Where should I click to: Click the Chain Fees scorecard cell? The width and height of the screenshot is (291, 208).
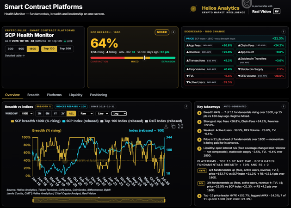click(261, 45)
